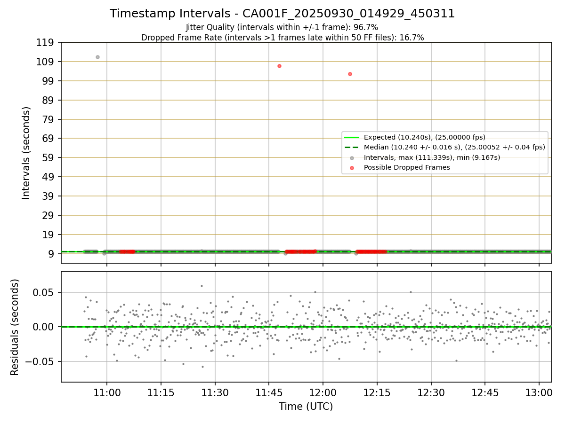Screen dimensions: 565x423
Task: Click the 'Time (UTC)' x-axis label
Action: 306,407
